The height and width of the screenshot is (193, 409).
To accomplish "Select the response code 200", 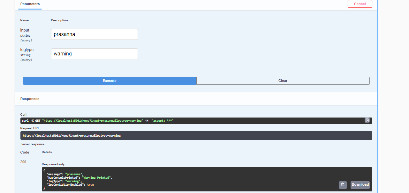I will point(23,162).
